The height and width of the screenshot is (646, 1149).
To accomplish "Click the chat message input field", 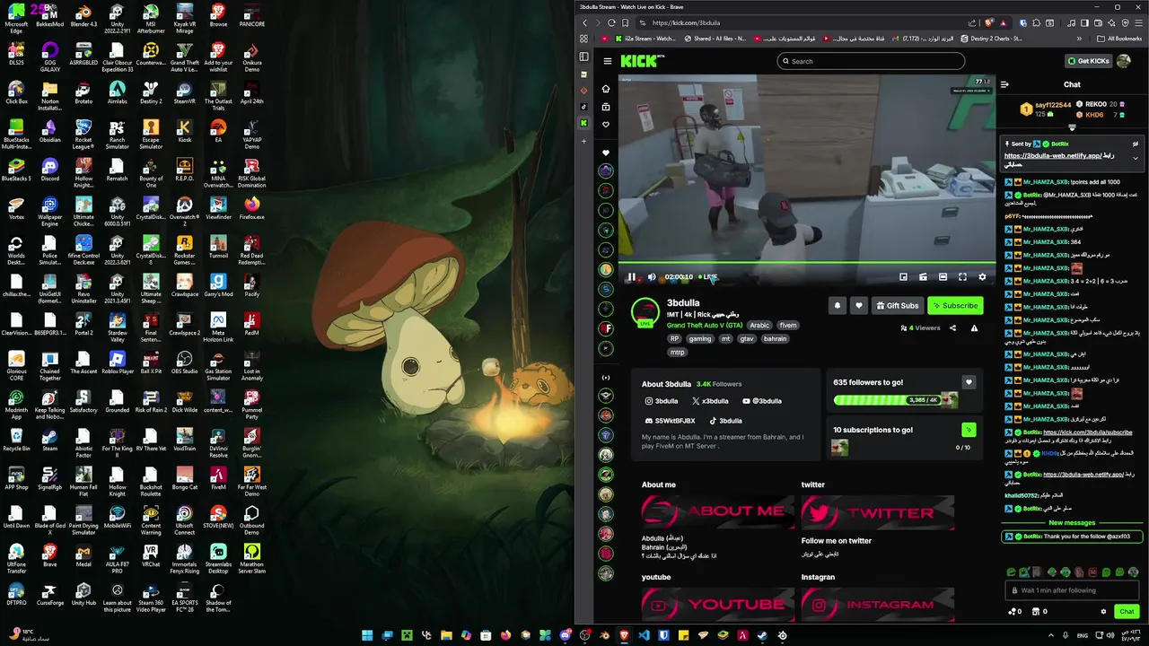I will (1072, 590).
